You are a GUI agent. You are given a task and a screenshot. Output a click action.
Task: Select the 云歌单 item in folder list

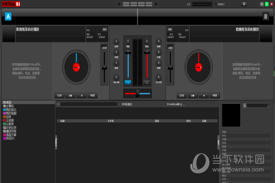pyautogui.click(x=9, y=124)
